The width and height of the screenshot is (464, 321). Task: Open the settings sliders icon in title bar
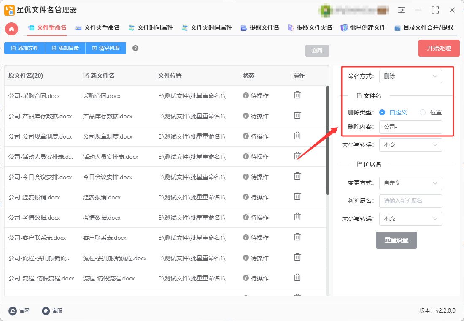pos(401,10)
